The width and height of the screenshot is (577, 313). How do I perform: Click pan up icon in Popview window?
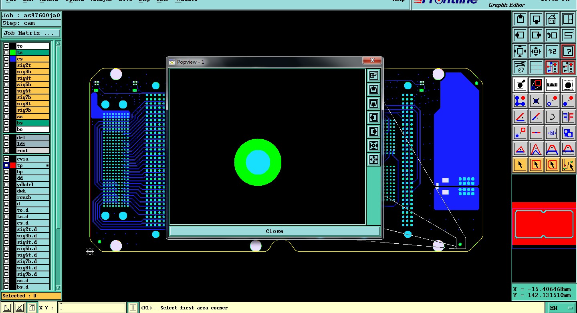click(x=373, y=89)
